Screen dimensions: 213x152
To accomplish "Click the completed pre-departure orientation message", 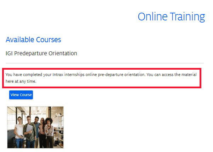I will 101,78.
